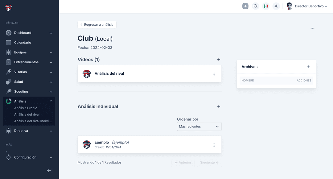Click Regresar a análisis button
Image resolution: width=333 pixels, height=179 pixels.
tap(97, 25)
